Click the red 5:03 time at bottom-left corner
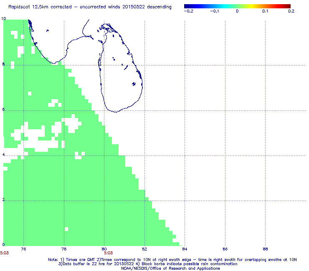This screenshot has width=309, height=271. (x=4, y=253)
